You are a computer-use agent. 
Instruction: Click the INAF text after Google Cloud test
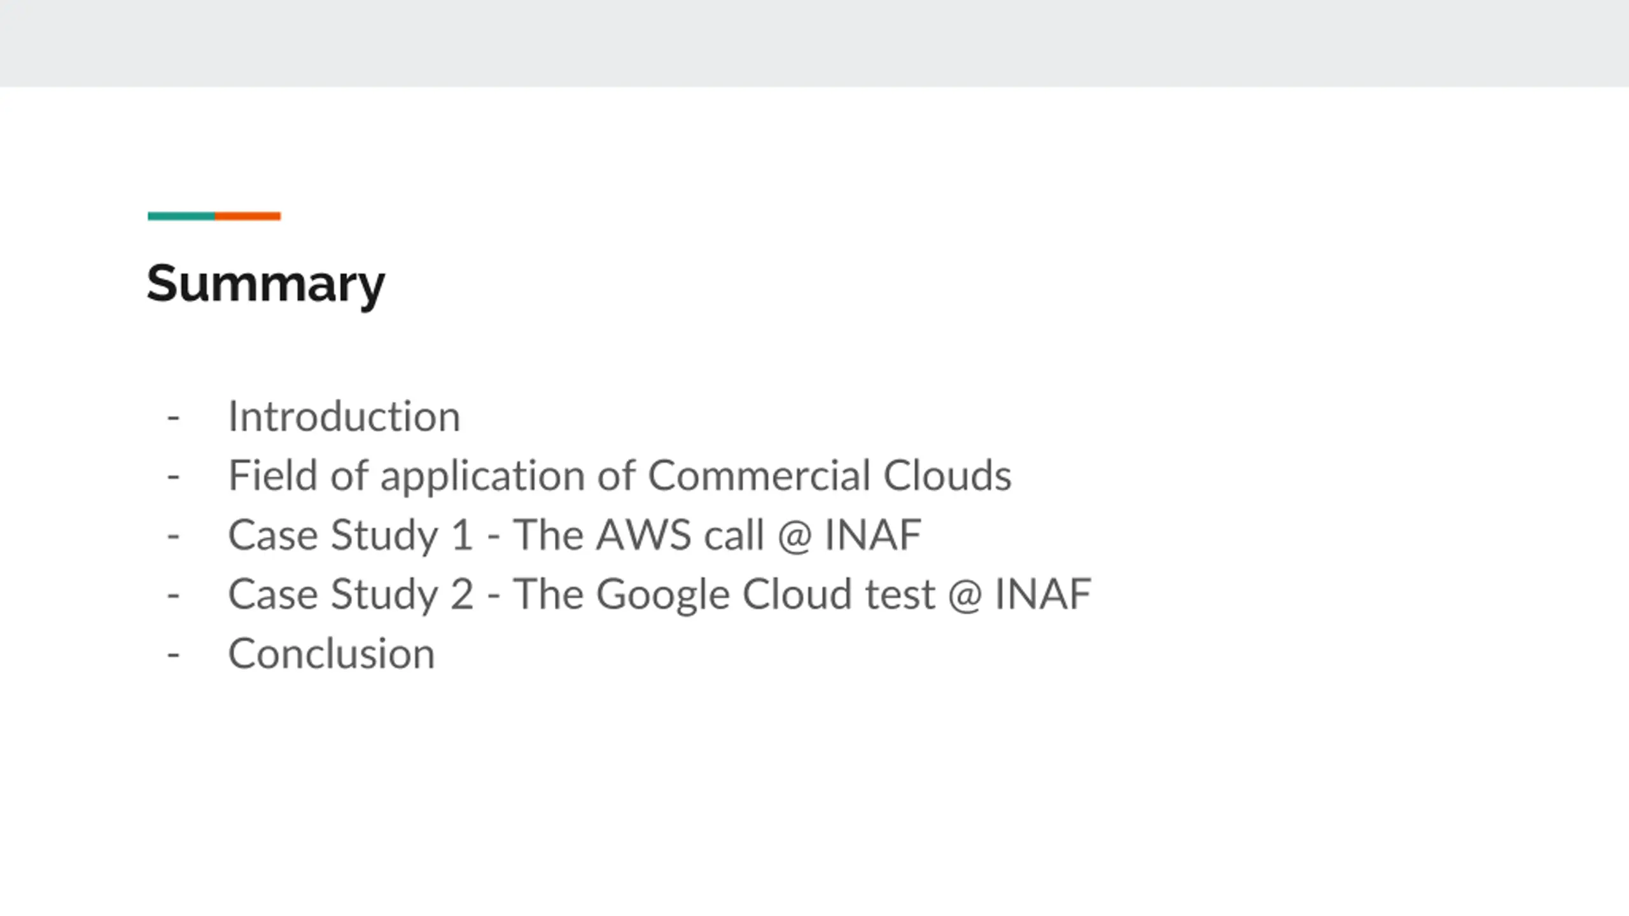[x=1043, y=594]
